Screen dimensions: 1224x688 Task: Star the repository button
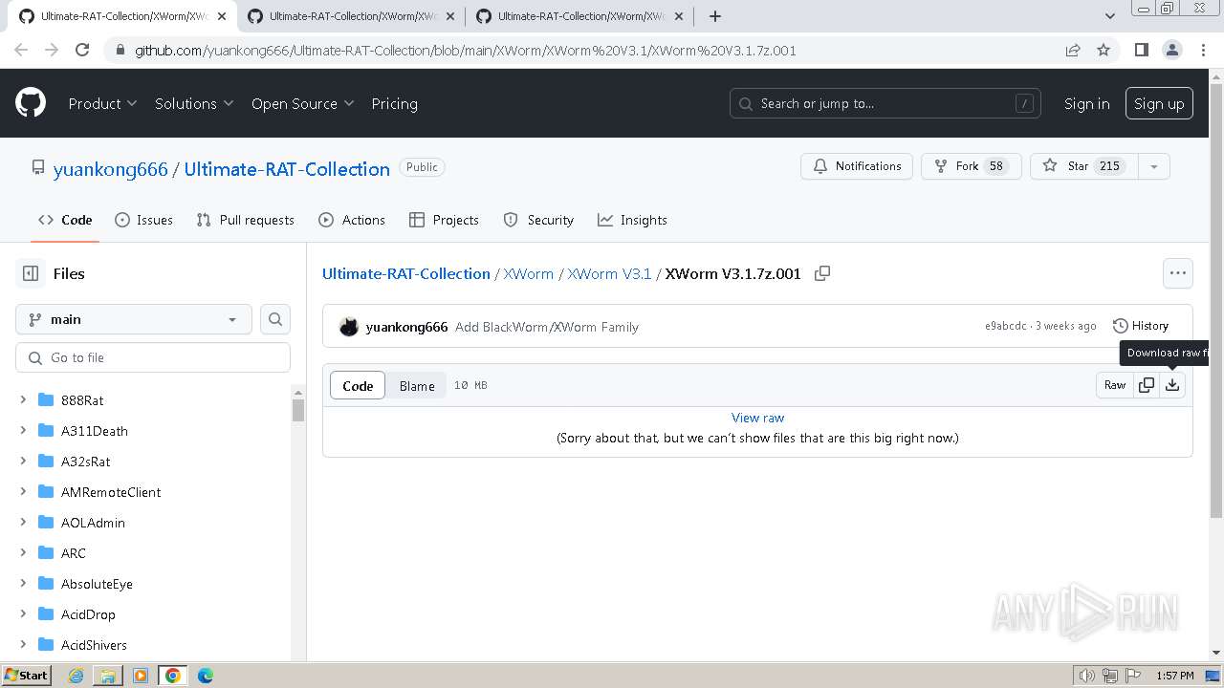(x=1084, y=166)
